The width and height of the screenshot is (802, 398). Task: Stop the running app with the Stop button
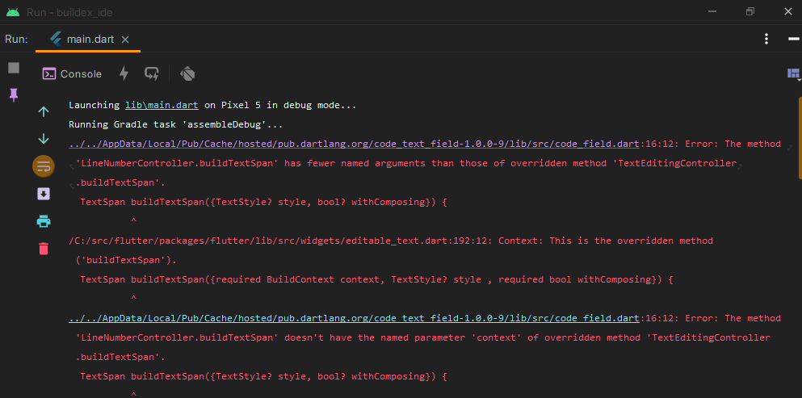click(x=14, y=68)
